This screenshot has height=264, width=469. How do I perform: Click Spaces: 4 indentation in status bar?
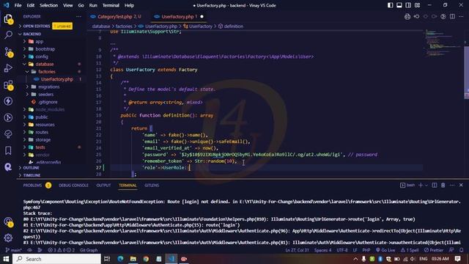[322, 250]
